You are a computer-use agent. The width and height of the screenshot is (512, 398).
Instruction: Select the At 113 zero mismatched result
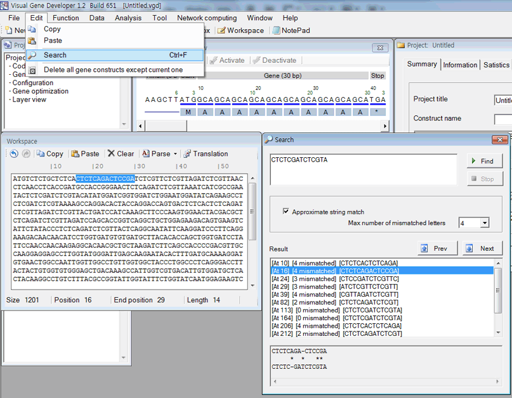[x=336, y=311]
